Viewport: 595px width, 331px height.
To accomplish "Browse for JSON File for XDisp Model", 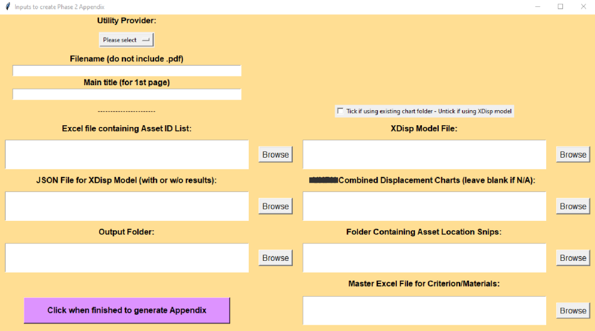I will pyautogui.click(x=275, y=206).
